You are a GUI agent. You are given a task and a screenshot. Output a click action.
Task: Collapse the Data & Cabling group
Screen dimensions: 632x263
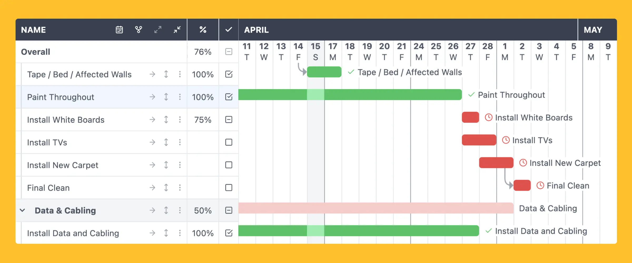point(22,210)
